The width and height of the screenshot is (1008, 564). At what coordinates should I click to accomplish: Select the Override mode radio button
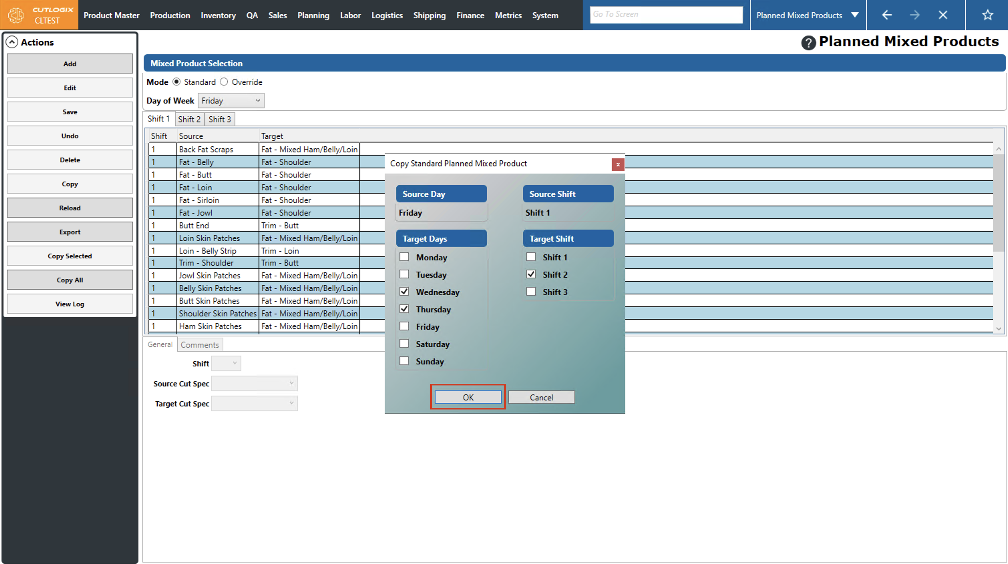[224, 82]
